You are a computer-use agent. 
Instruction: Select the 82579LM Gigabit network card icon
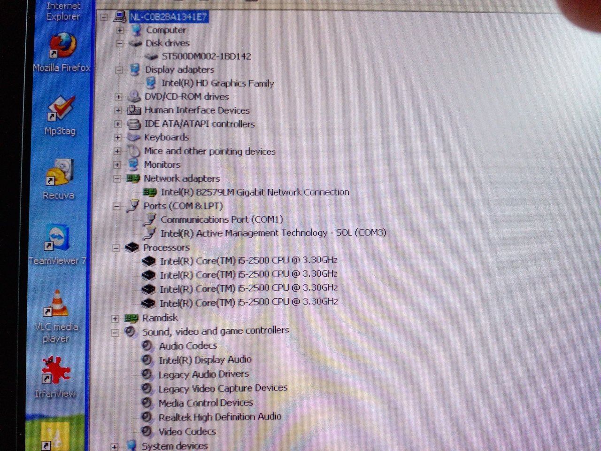(150, 192)
